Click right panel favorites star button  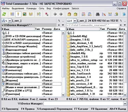click(x=121, y=25)
